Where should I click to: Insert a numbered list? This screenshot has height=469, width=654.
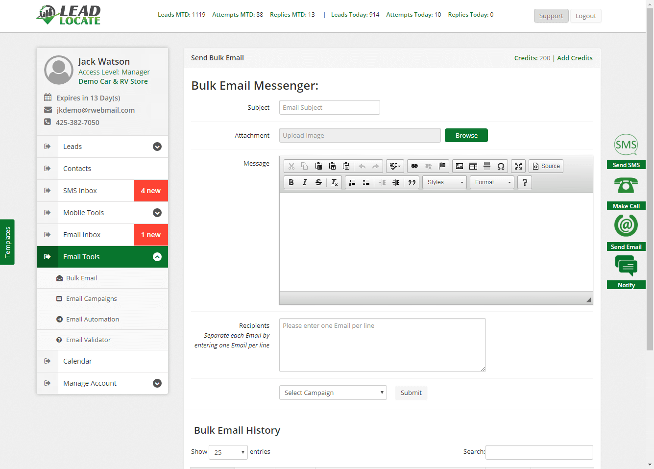tap(352, 182)
